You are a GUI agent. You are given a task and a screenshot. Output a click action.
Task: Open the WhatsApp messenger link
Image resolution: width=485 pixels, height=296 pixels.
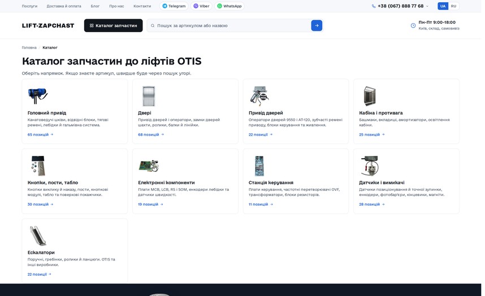pos(229,6)
